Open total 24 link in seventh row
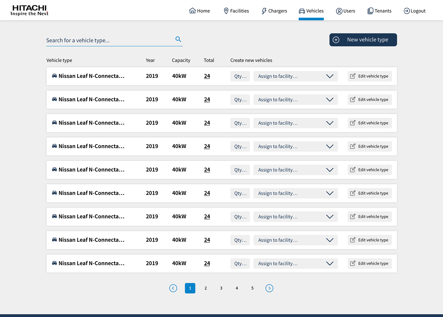This screenshot has height=317, width=443. (207, 216)
